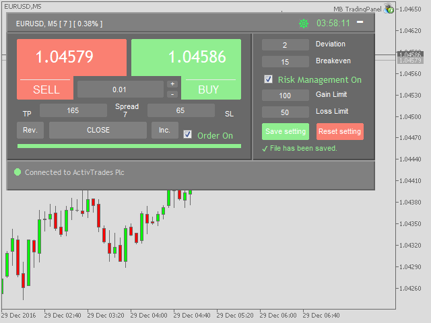This screenshot has height=323, width=431.
Task: Click time axis label 29 Dec 04:00
Action: click(149, 316)
